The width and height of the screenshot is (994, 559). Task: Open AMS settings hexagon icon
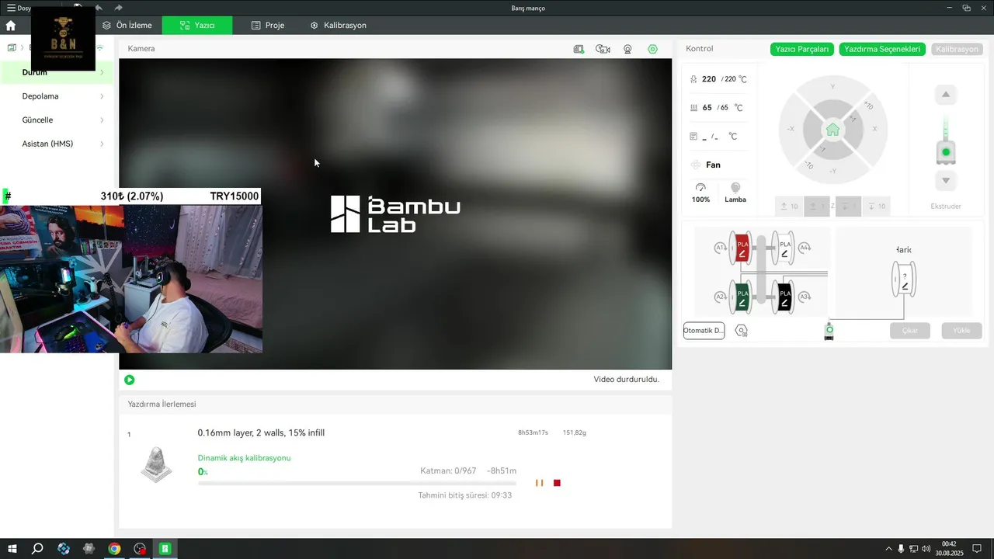click(x=742, y=331)
